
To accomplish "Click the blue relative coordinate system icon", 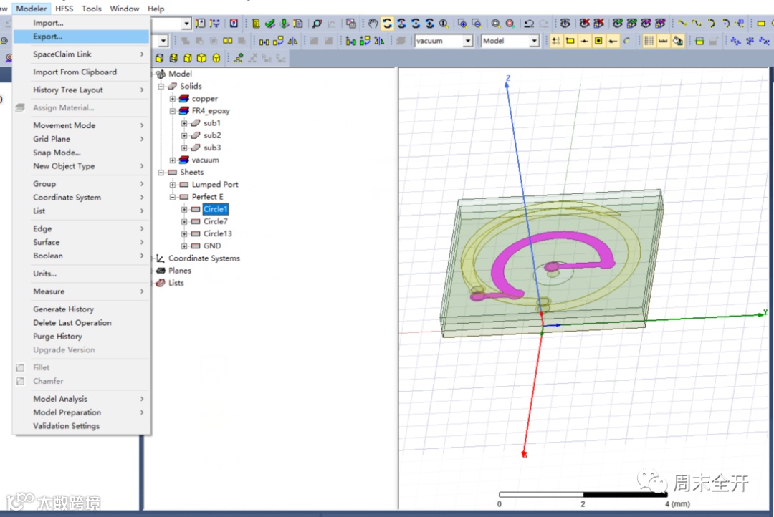I will [736, 41].
